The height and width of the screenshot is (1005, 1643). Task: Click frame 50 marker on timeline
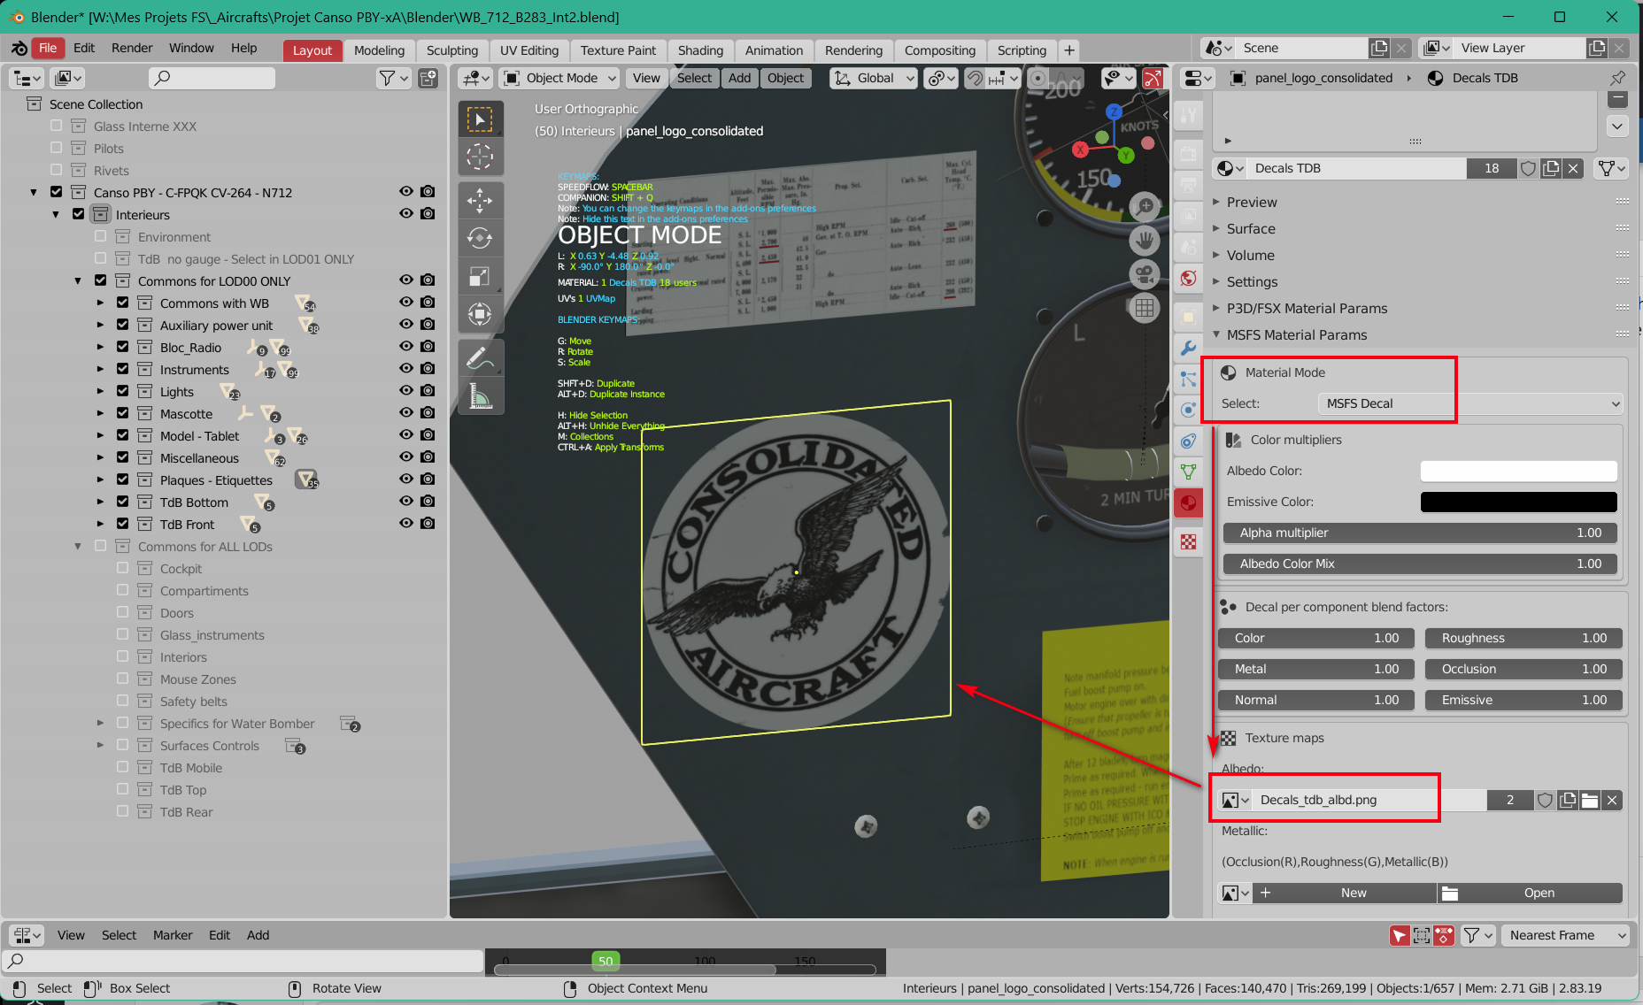[x=606, y=961]
